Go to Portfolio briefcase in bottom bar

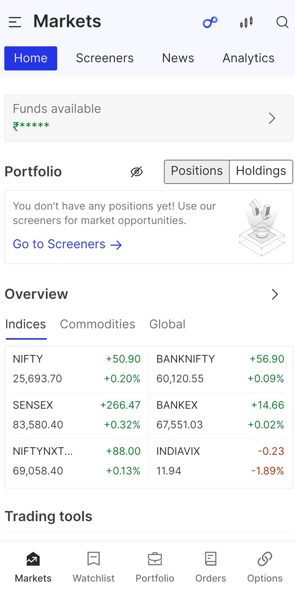pyautogui.click(x=155, y=567)
